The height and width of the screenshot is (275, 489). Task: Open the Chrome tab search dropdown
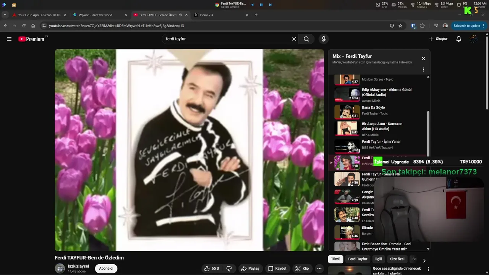point(5,15)
